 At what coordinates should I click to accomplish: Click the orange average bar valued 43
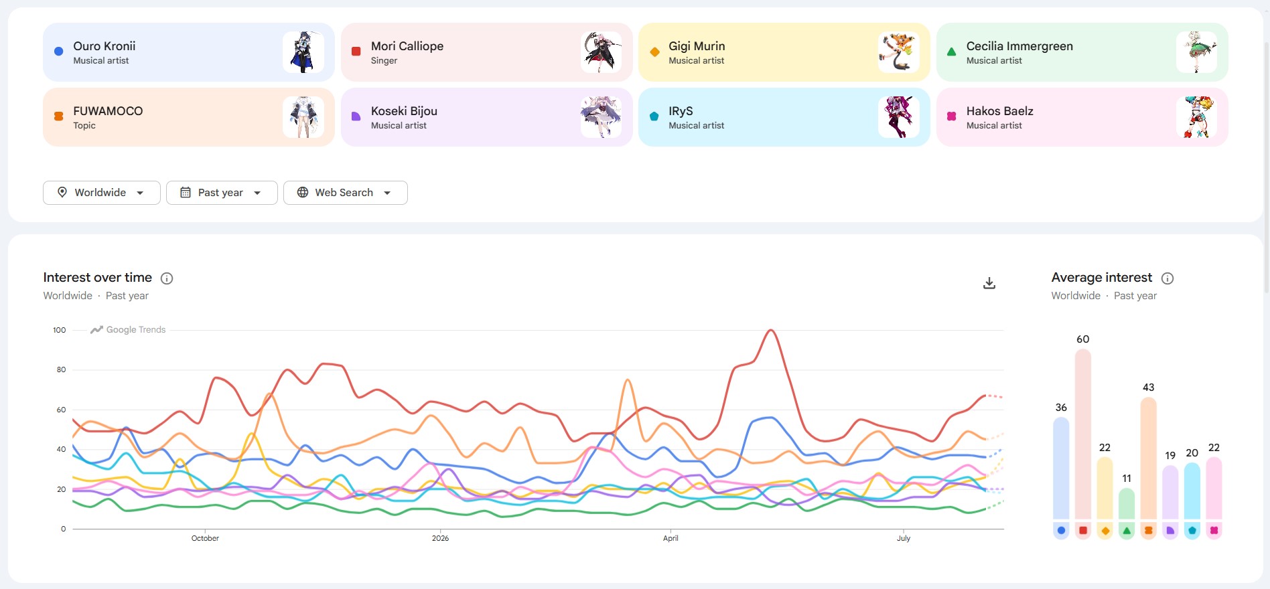coord(1149,458)
